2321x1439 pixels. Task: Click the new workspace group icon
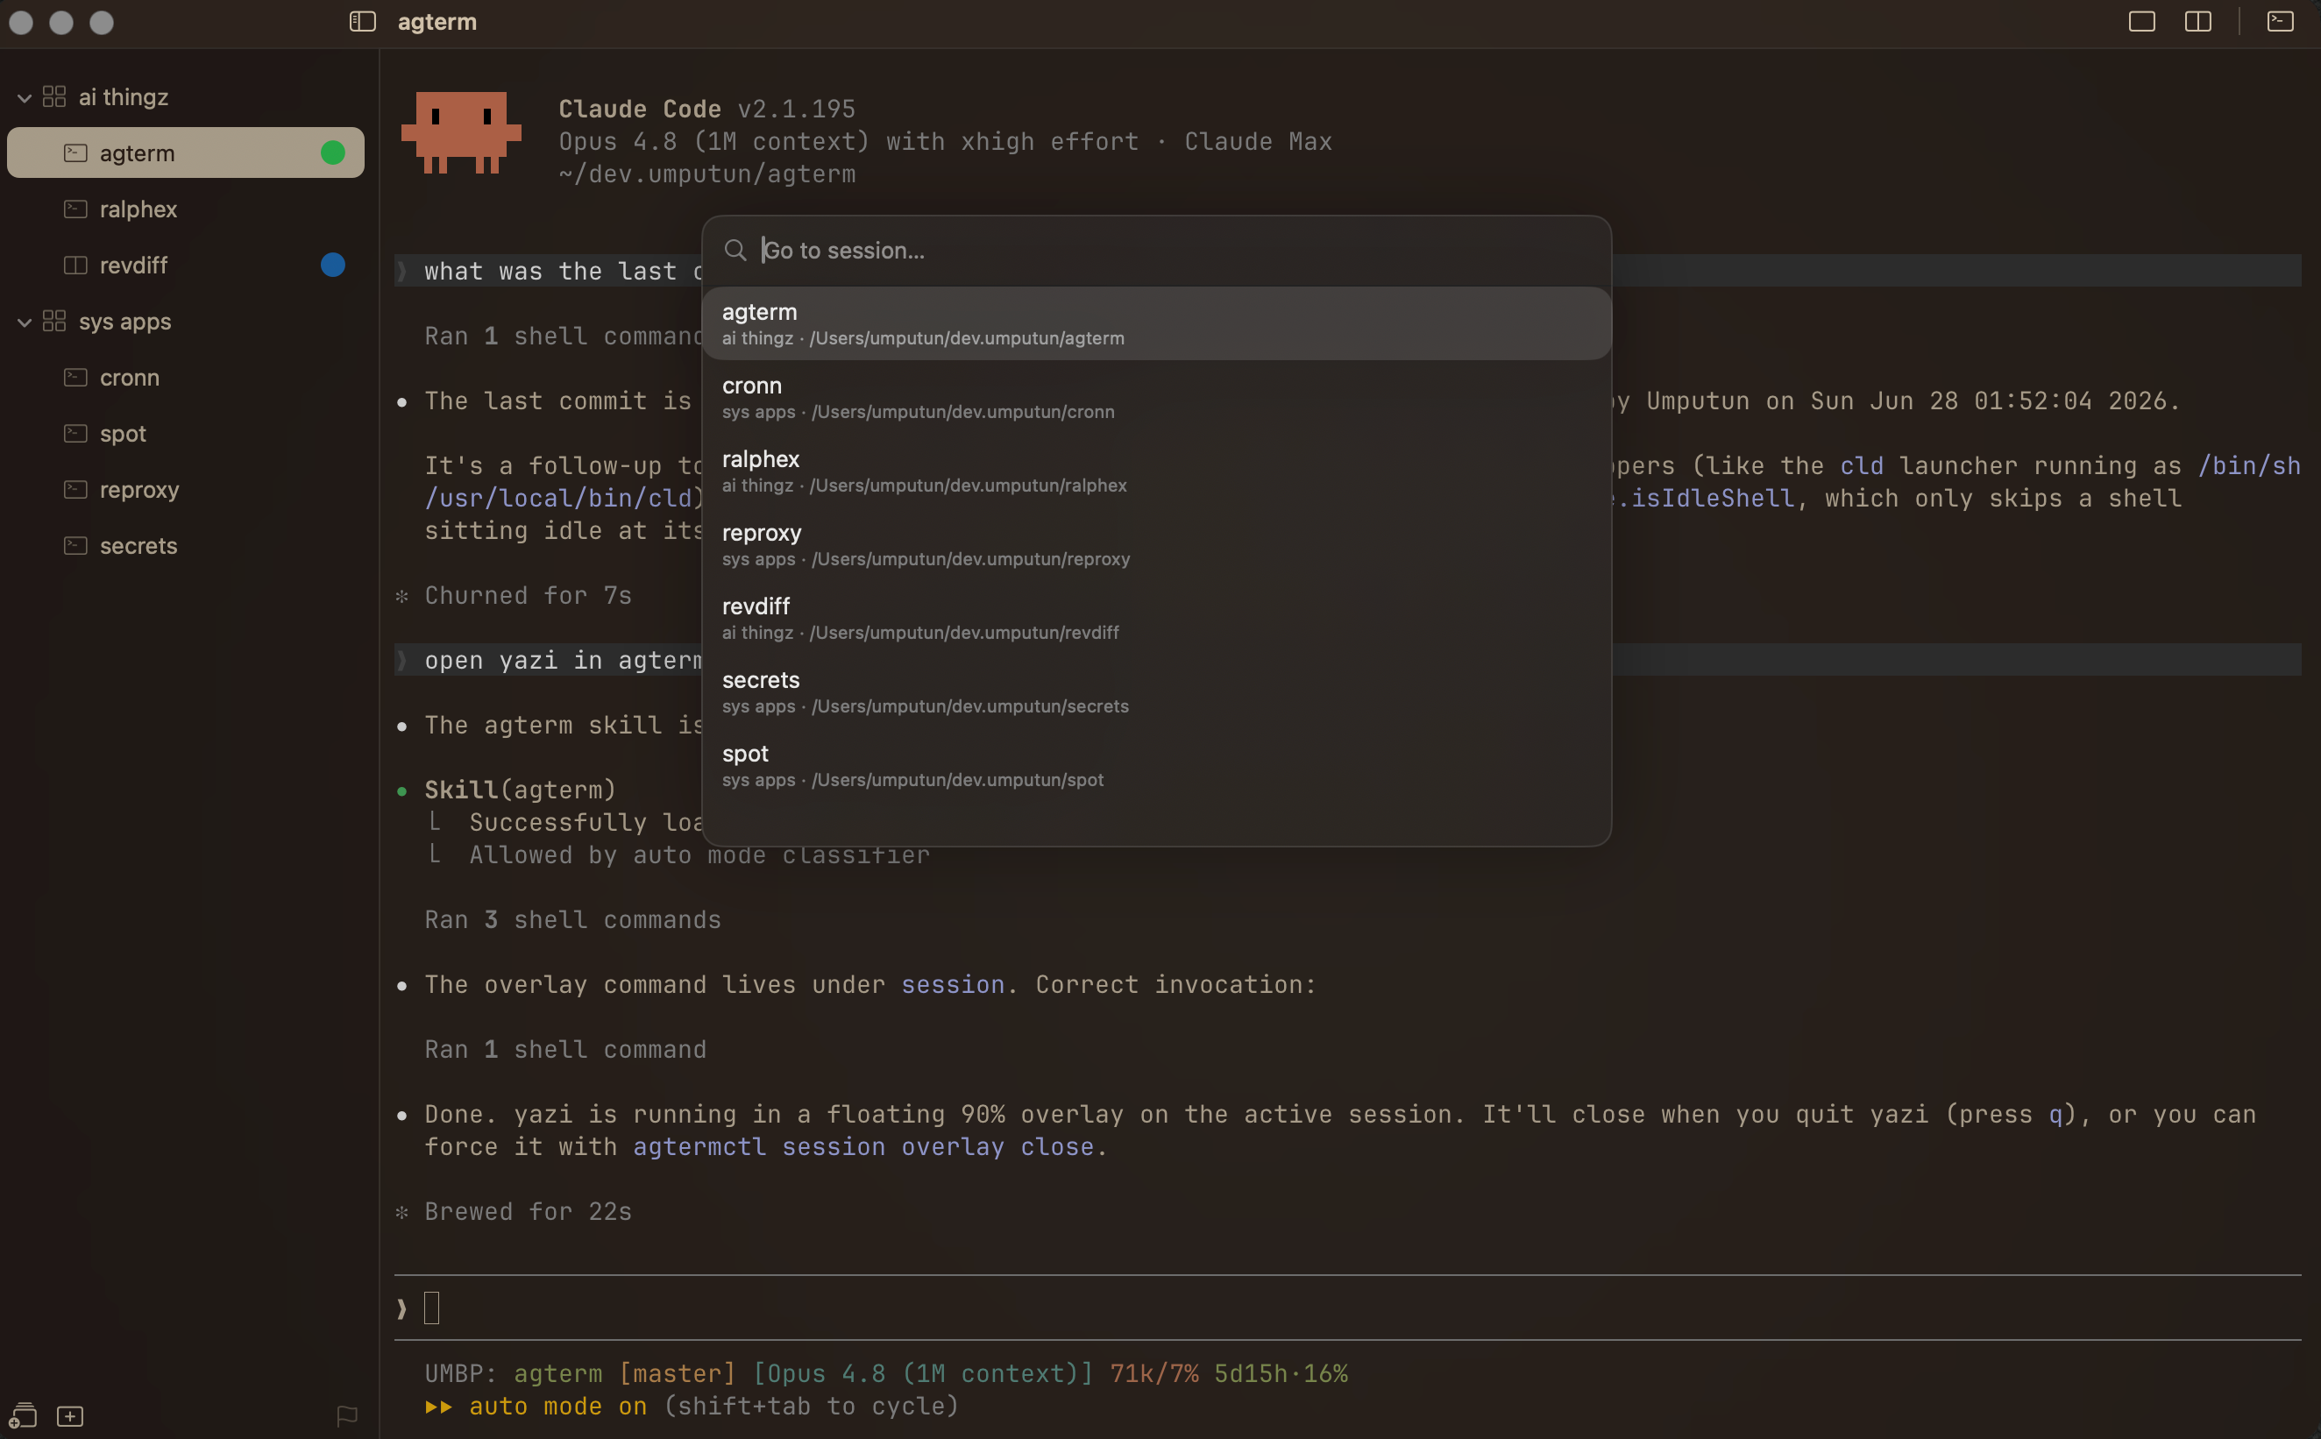23,1415
